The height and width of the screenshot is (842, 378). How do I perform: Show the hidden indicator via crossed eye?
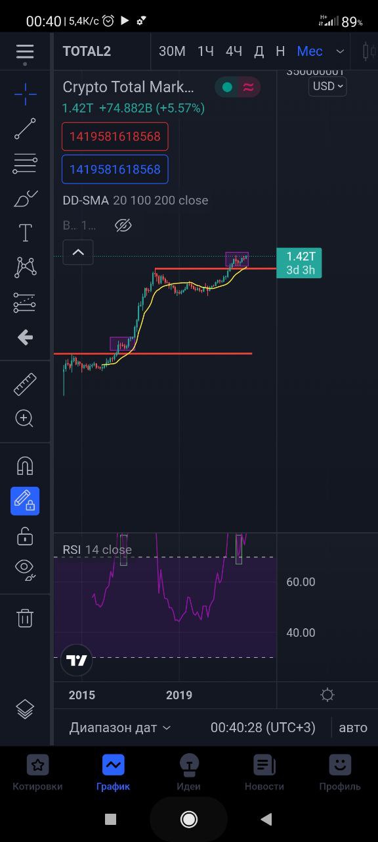pyautogui.click(x=123, y=226)
